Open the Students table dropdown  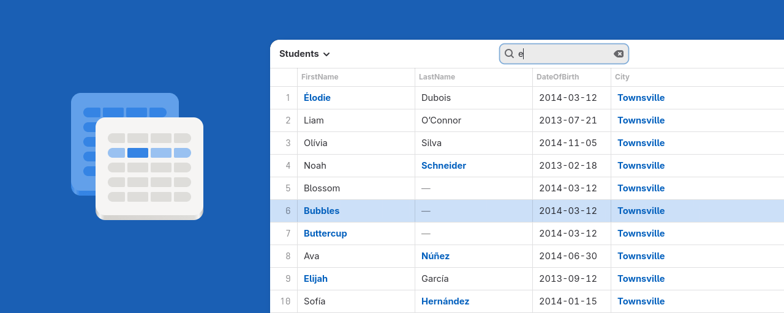[304, 54]
